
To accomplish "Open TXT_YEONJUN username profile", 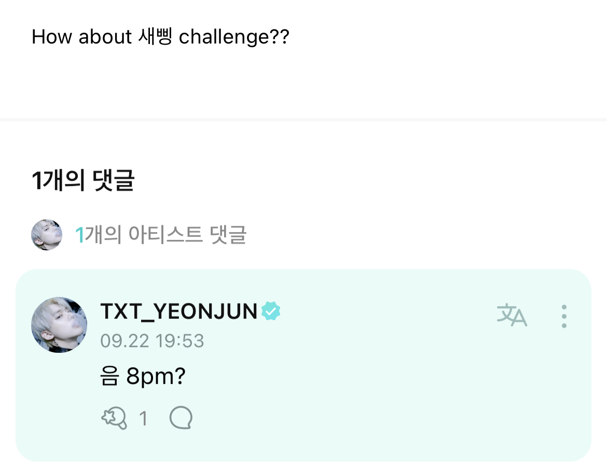I will click(x=179, y=311).
